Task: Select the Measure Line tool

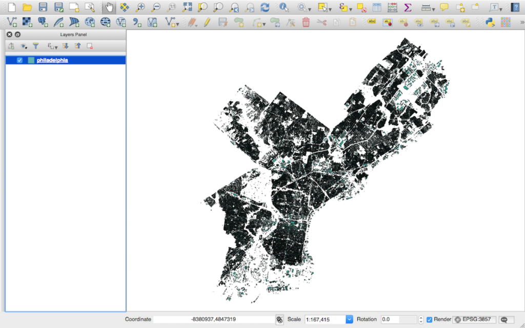Action: click(x=426, y=7)
